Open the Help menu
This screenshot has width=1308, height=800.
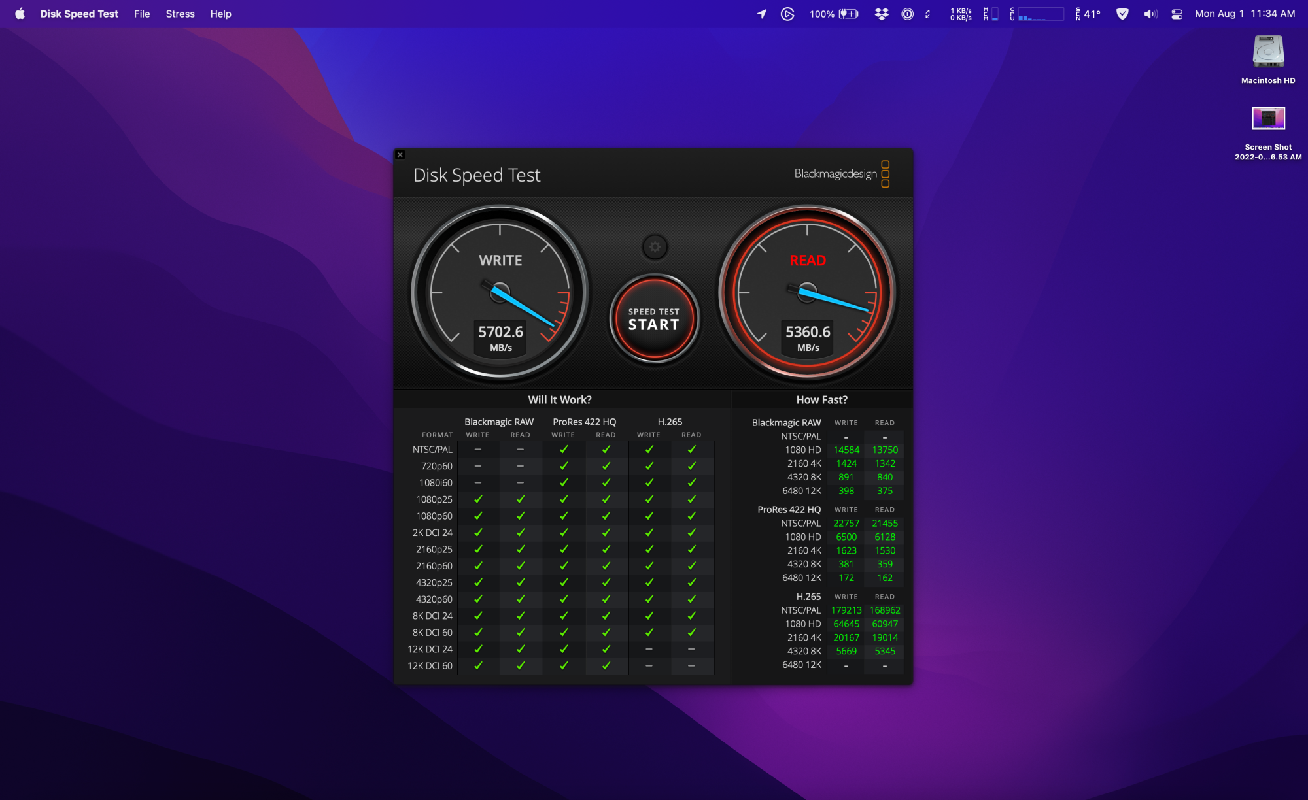click(x=220, y=14)
